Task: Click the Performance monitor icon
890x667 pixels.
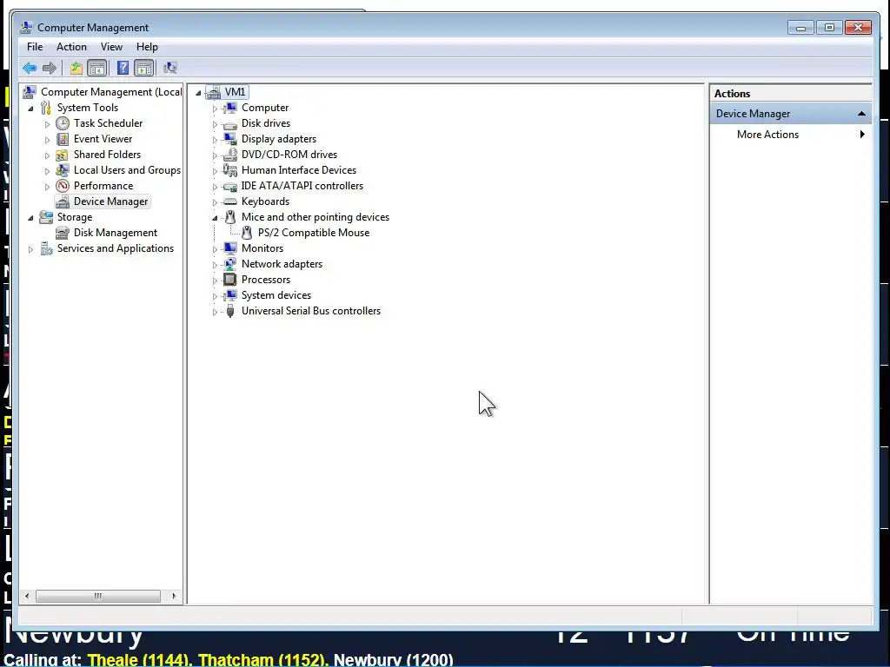Action: [63, 186]
